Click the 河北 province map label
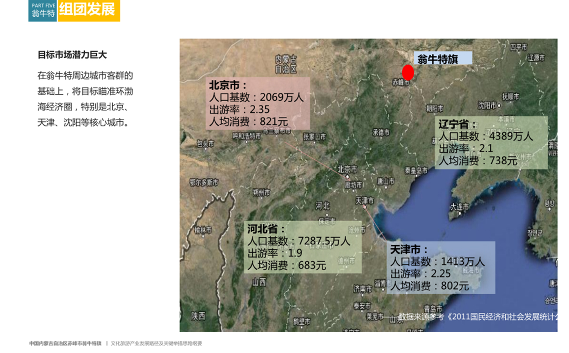This screenshot has height=353, width=569. [x=323, y=206]
